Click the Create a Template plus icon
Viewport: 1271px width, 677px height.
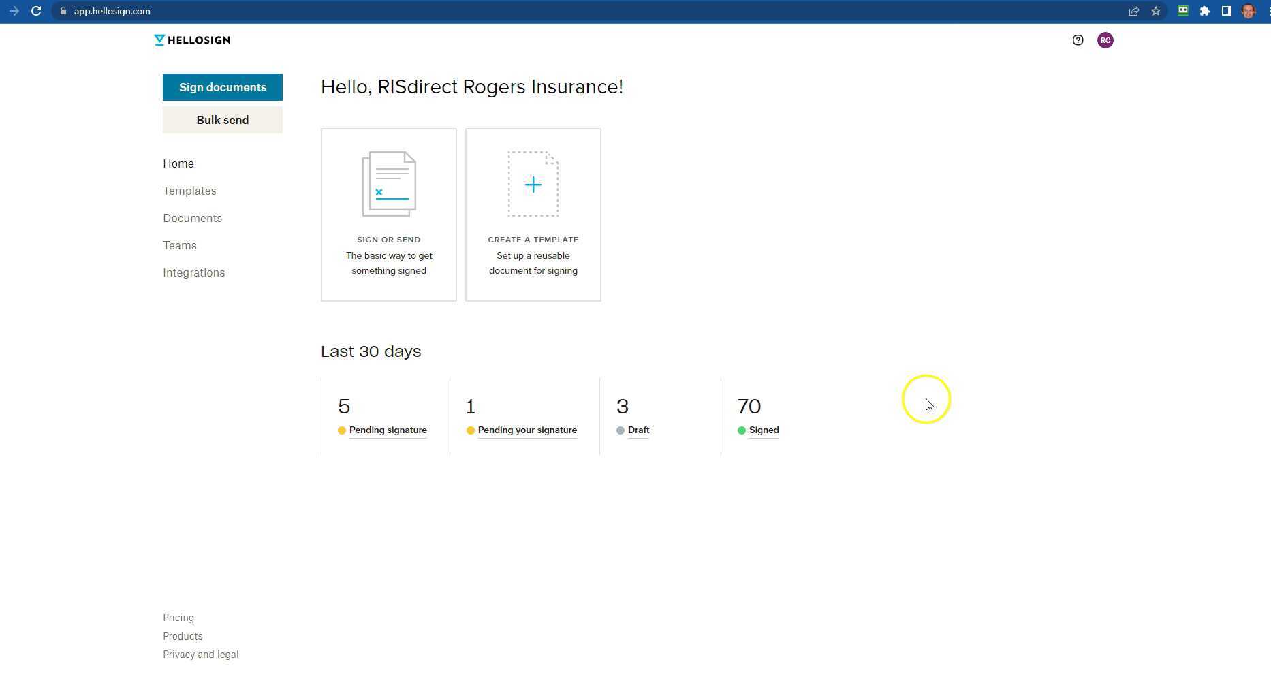533,184
